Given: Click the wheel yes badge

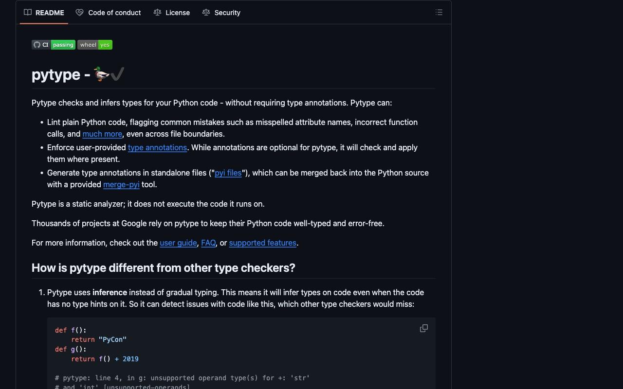Looking at the screenshot, I should (95, 45).
